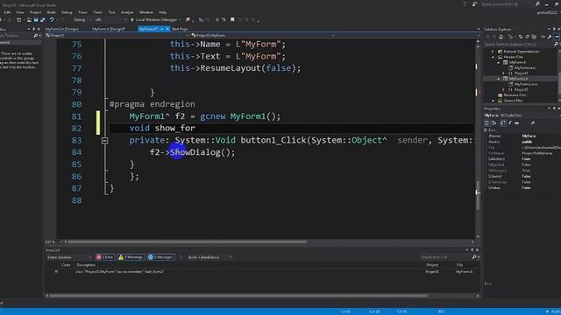The height and width of the screenshot is (315, 561).
Task: Click the notifications flag icon in title bar
Action: point(465,4)
